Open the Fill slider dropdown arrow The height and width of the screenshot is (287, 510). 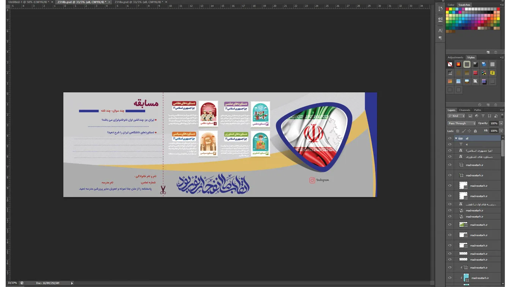(x=501, y=131)
